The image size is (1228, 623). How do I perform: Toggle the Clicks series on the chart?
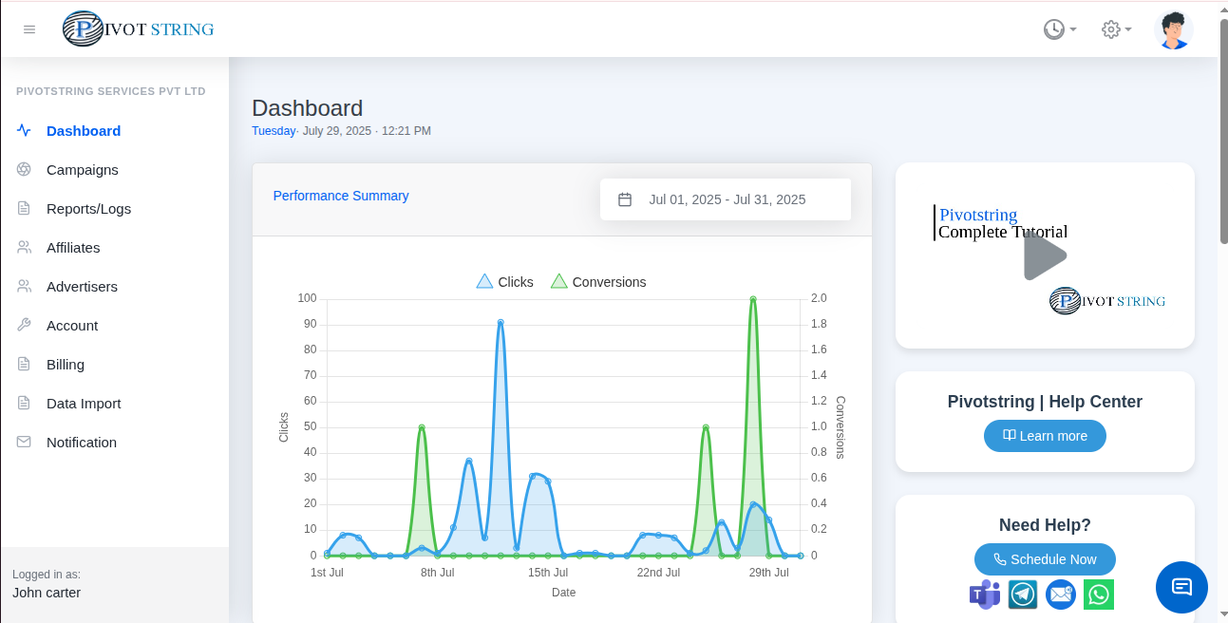[x=503, y=282]
